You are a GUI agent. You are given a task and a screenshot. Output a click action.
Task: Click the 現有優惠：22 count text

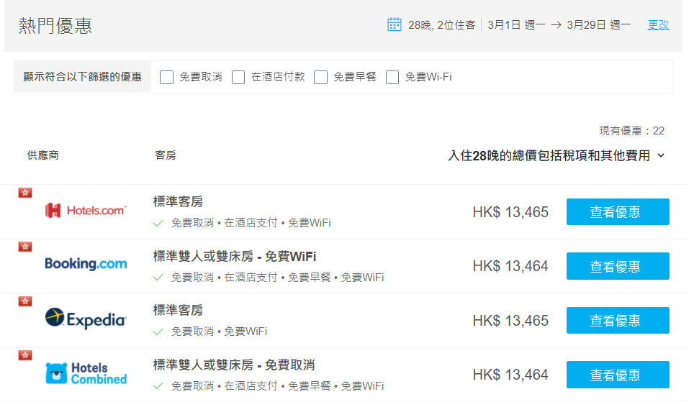pyautogui.click(x=631, y=131)
